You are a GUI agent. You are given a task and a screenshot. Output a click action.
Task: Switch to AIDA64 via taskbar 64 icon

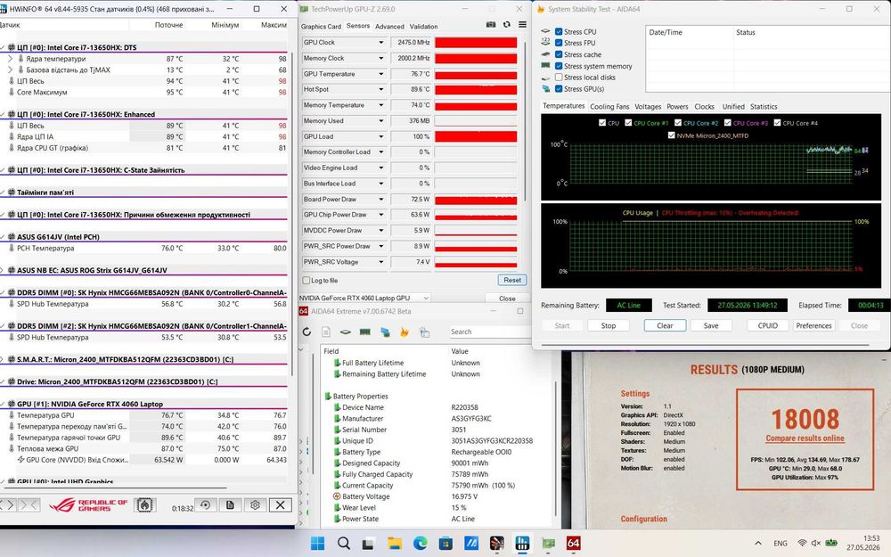coord(573,544)
